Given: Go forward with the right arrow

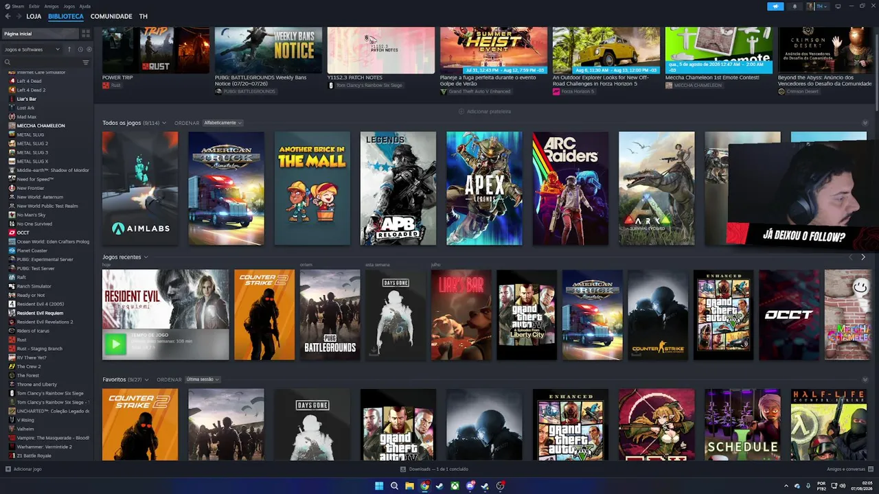Looking at the screenshot, I should tap(18, 16).
